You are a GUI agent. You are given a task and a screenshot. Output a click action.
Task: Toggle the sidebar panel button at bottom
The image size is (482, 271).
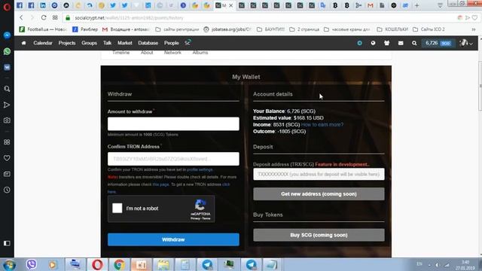tap(7, 243)
